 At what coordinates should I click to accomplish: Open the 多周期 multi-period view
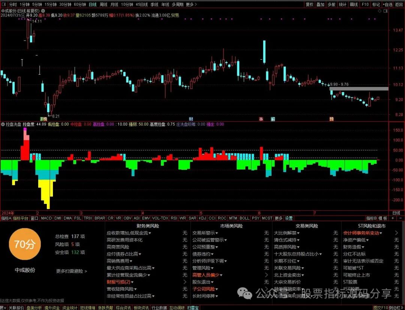[x=177, y=4]
